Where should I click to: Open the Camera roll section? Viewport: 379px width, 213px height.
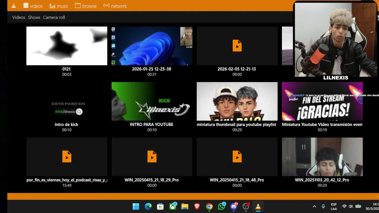point(54,17)
